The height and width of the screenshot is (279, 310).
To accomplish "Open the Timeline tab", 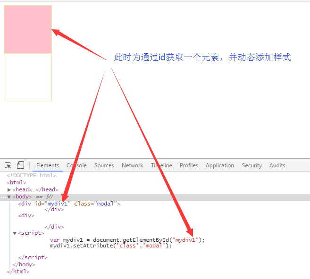I will coord(161,165).
